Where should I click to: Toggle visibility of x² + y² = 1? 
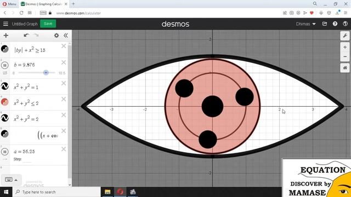(5, 86)
